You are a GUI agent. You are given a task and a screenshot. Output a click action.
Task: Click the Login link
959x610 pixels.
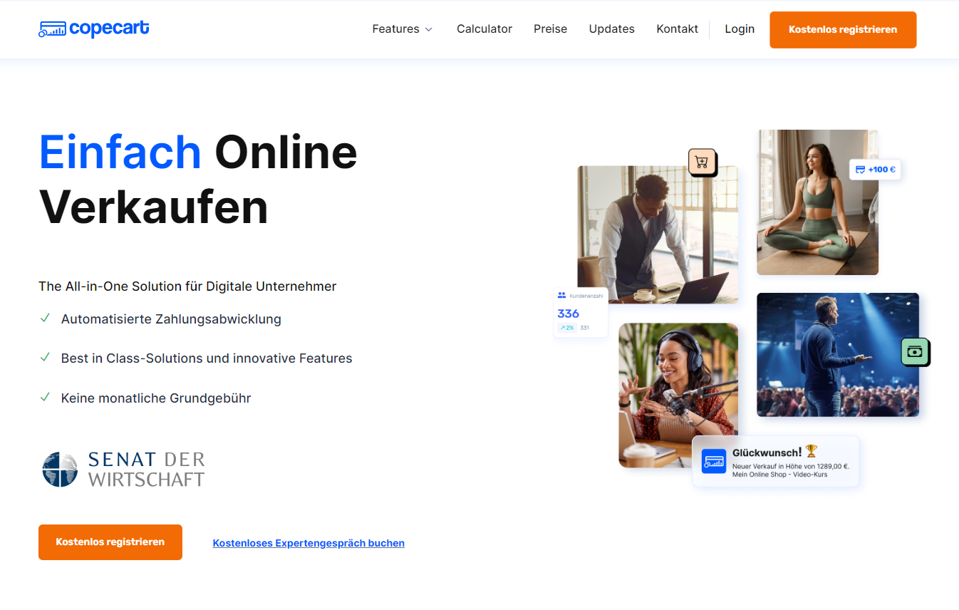(740, 29)
